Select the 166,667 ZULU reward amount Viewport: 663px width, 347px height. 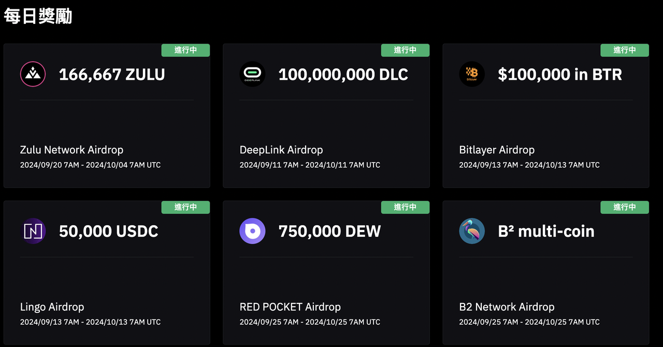(x=112, y=75)
